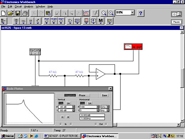This screenshot has width=185, height=139.
Task: Open the Window menu
Action: (40, 6)
